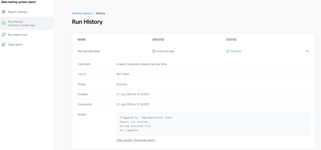Click the clock icon beside 4 minutes ago
This screenshot has height=150, width=321.
click(154, 51)
